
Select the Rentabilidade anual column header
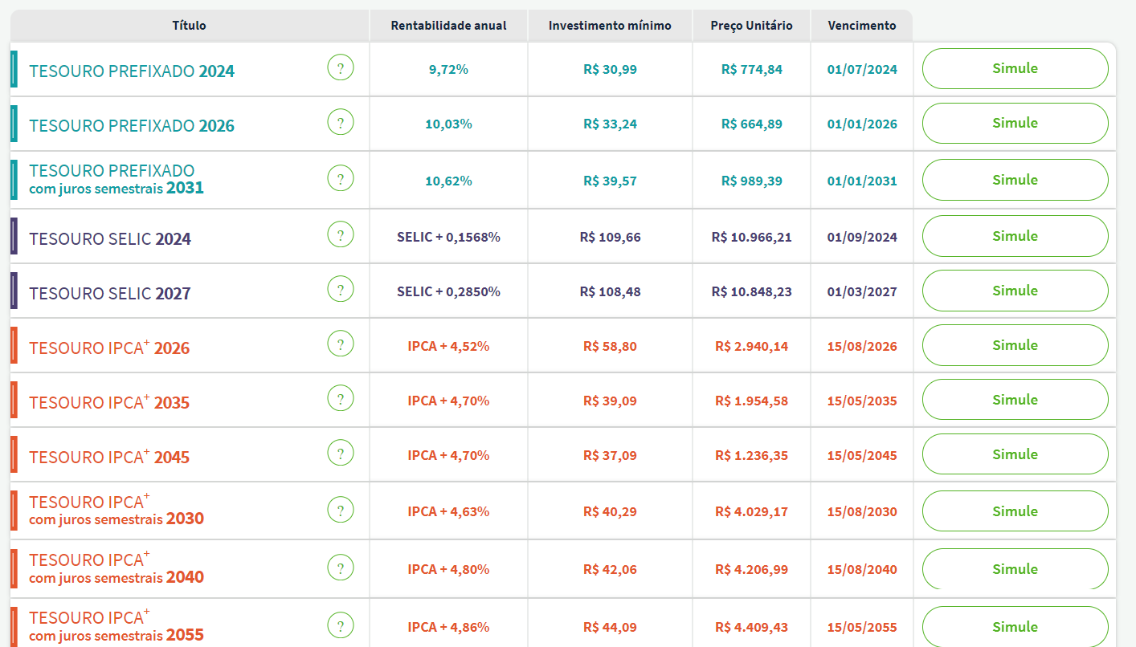point(448,26)
